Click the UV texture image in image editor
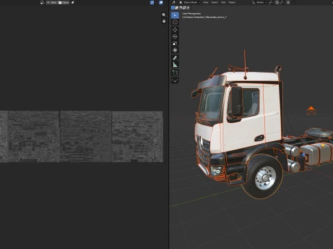The image size is (333, 249). click(x=81, y=136)
